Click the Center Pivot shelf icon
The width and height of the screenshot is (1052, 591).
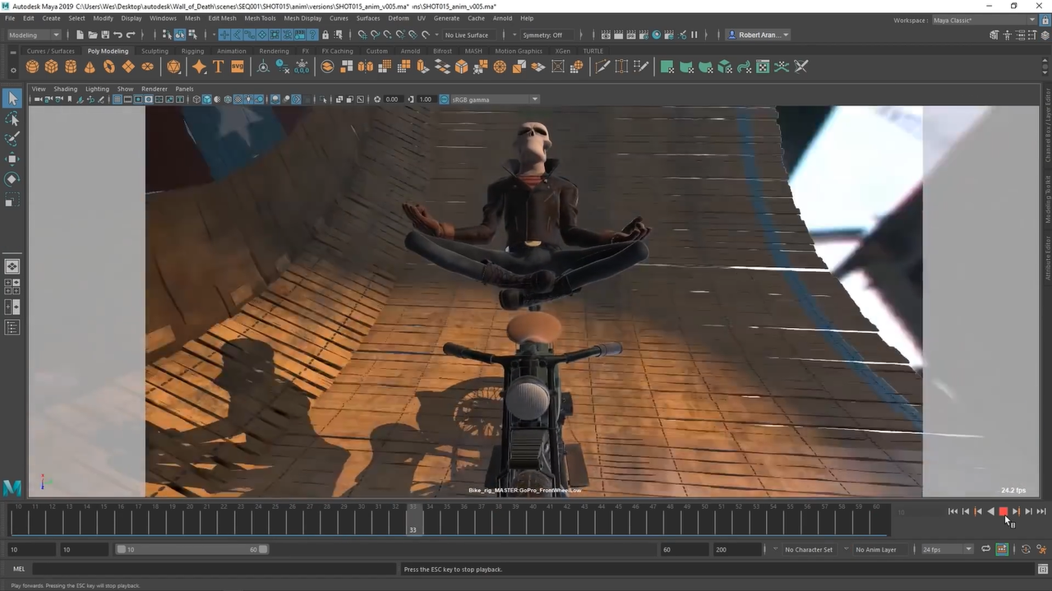263,67
